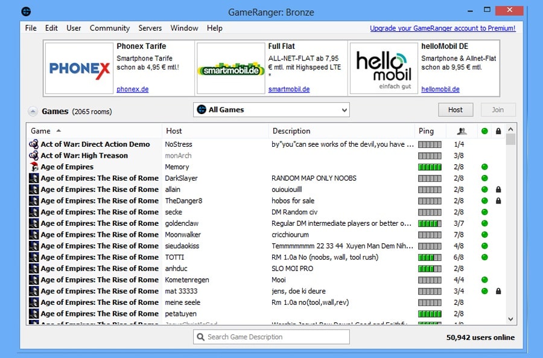This screenshot has width=543, height=358.
Task: Click game icon in secke's row
Action: (x=34, y=212)
